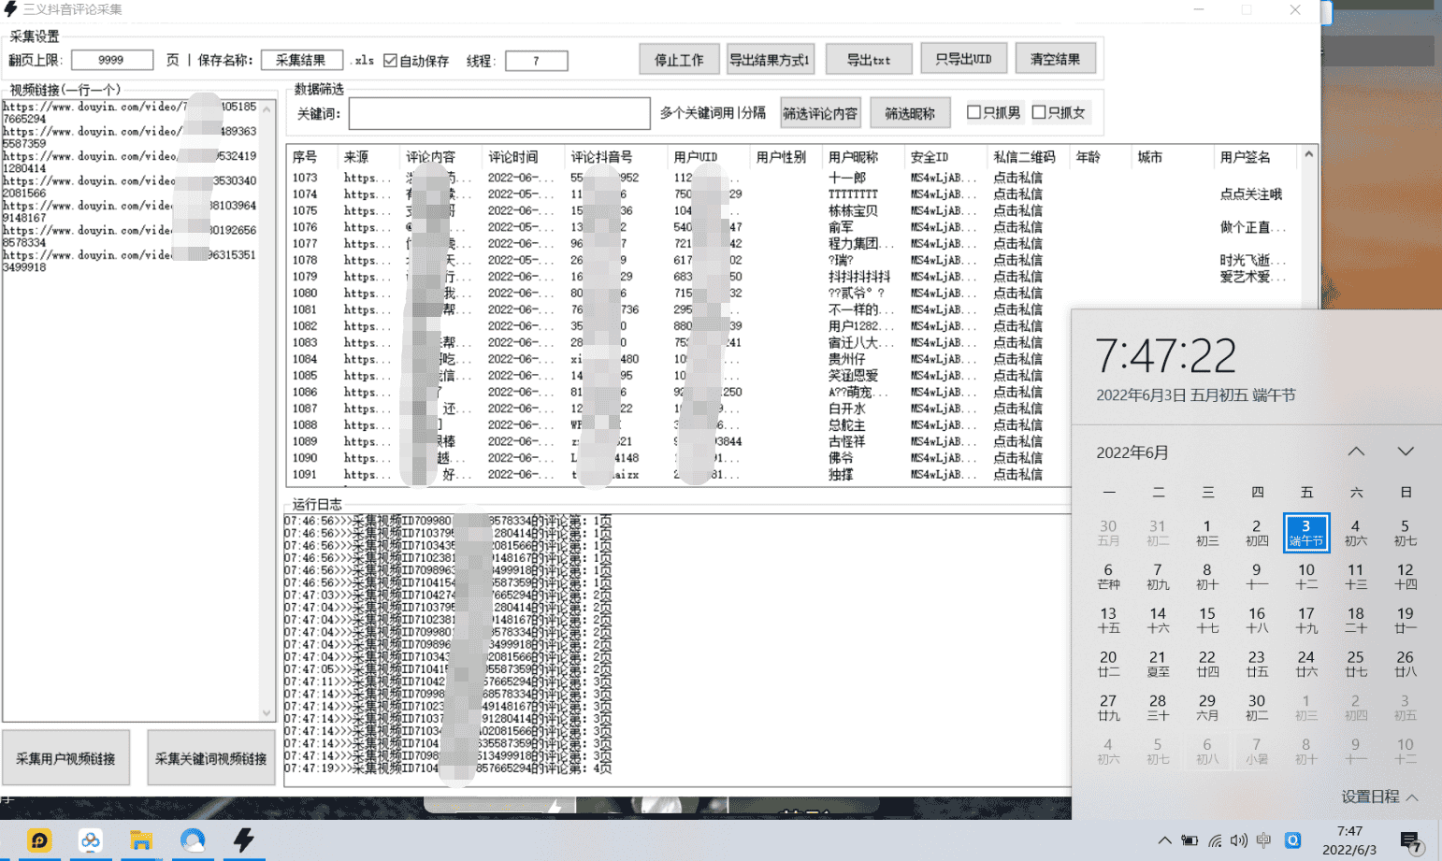The width and height of the screenshot is (1442, 861).
Task: Open Baidu Netdisk from the taskbar
Action: pos(91,840)
